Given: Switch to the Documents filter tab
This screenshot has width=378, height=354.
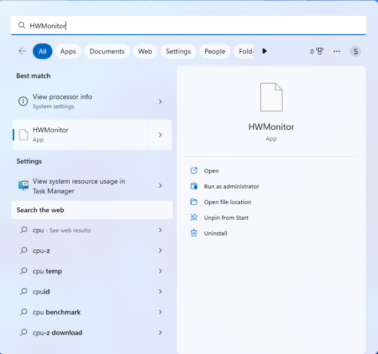Looking at the screenshot, I should [107, 51].
